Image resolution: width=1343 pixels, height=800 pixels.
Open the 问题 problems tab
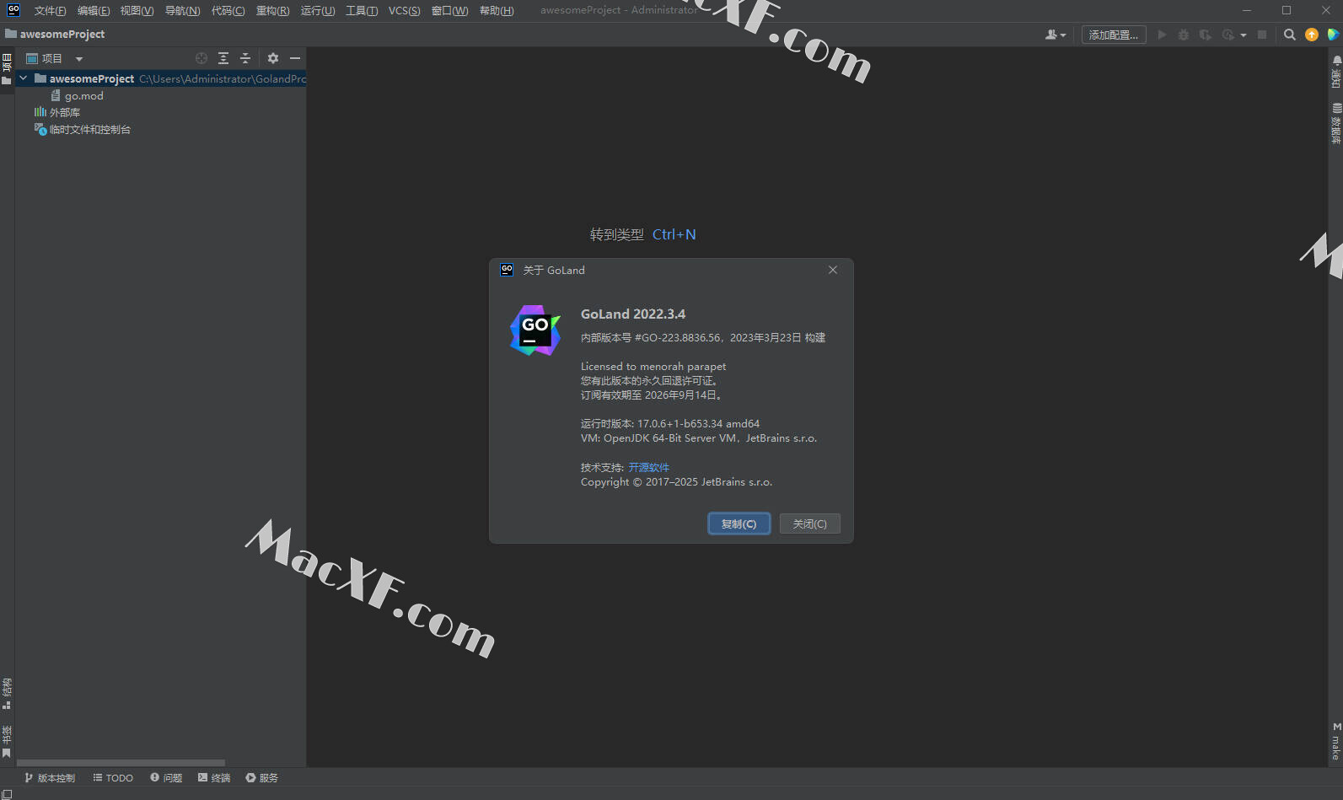pyautogui.click(x=166, y=778)
